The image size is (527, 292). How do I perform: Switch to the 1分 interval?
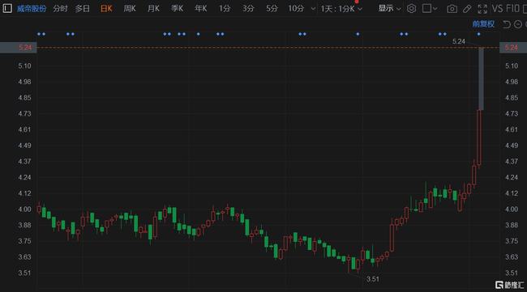click(225, 9)
